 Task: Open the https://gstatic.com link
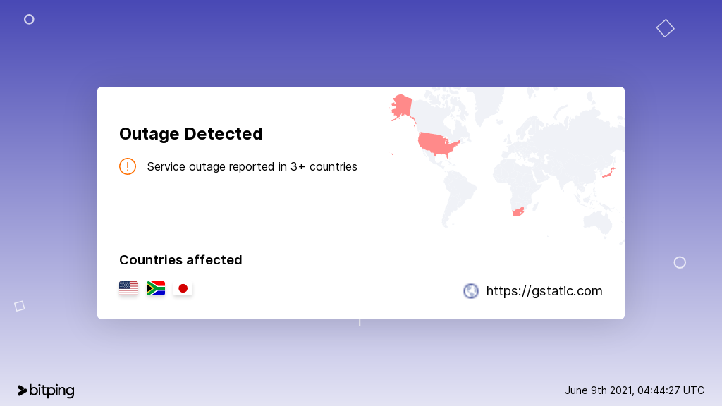coord(544,291)
